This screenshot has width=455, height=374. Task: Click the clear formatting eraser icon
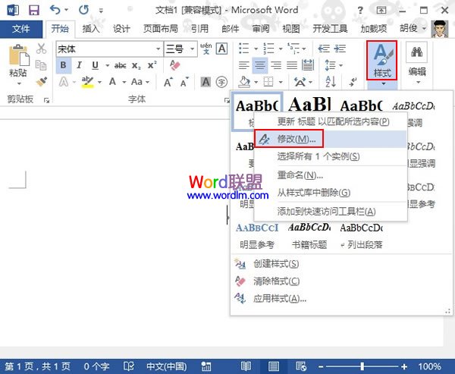[175, 65]
